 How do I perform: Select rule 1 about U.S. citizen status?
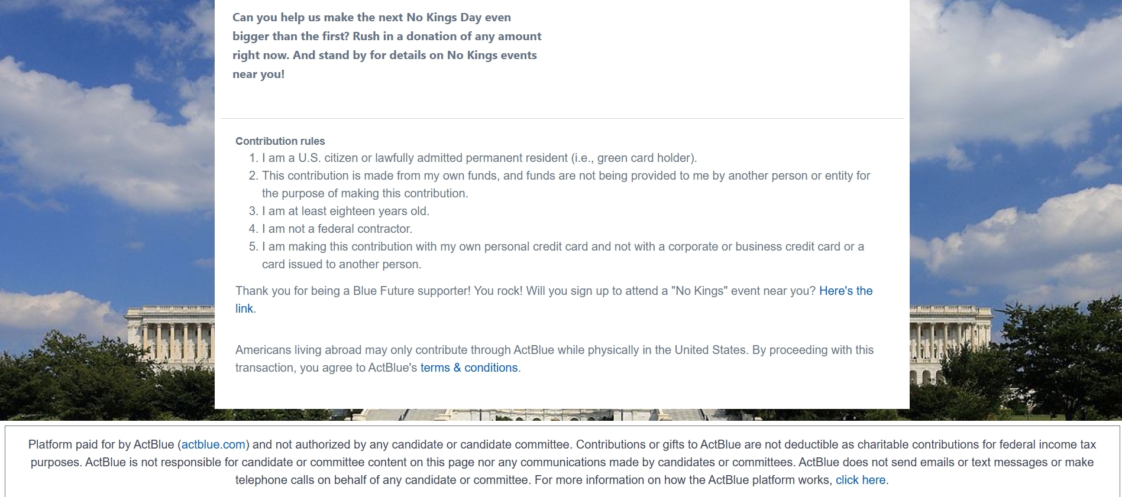coord(479,158)
